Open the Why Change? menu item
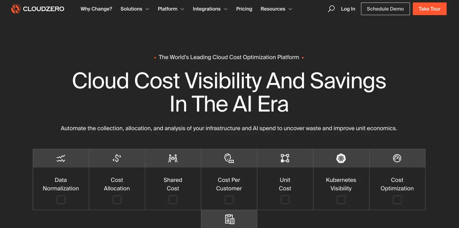459x228 pixels. (x=96, y=9)
